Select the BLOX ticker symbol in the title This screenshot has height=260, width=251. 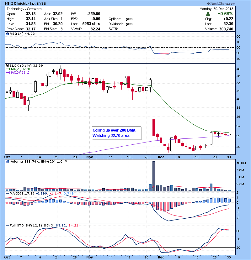point(11,3)
